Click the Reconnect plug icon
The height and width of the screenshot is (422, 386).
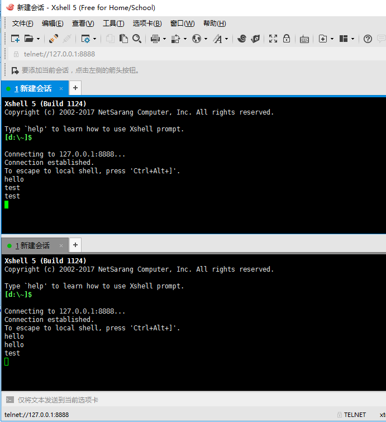pos(54,39)
